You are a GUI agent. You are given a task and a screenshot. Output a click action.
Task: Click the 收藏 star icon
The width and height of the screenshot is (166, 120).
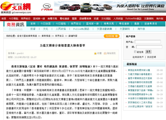coord(95,54)
